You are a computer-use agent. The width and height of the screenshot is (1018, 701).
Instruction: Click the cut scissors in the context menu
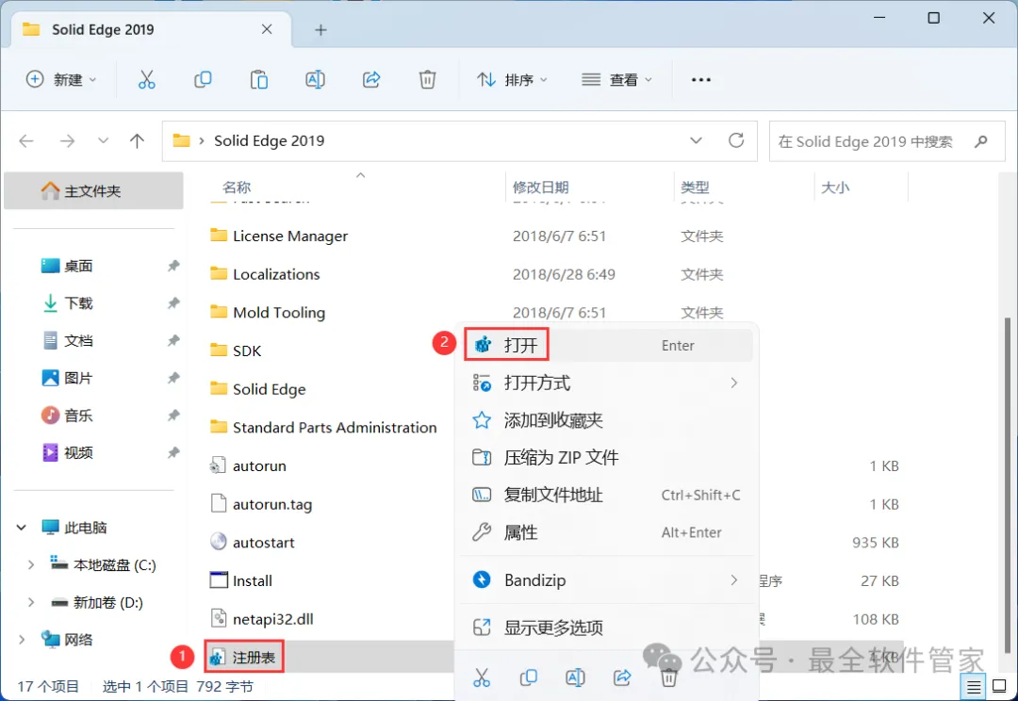[x=482, y=677]
